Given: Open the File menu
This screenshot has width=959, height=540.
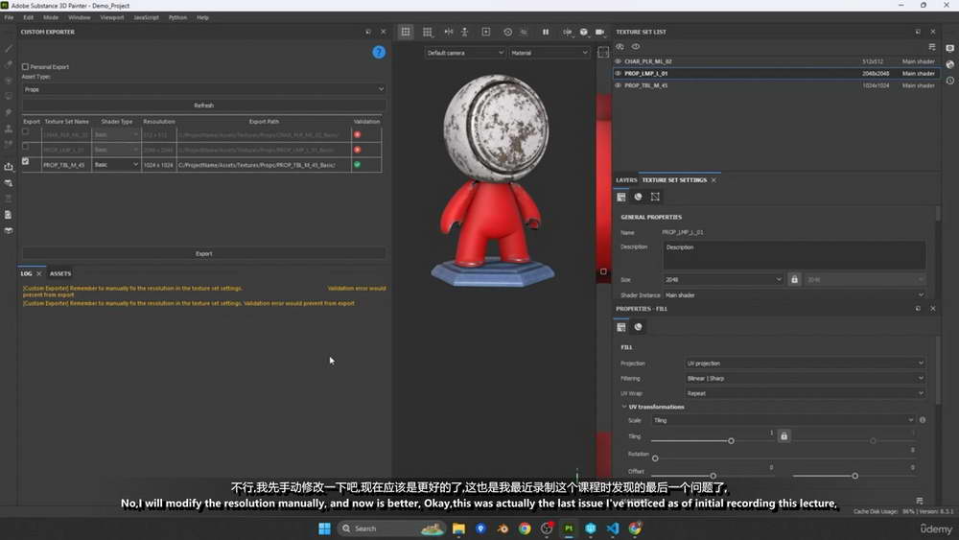Looking at the screenshot, I should click(x=9, y=17).
